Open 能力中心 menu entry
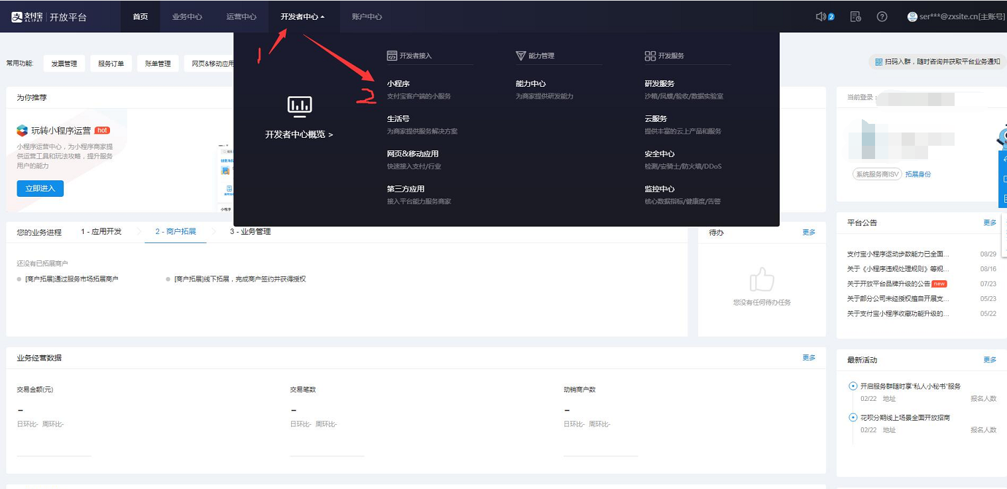 tap(531, 83)
